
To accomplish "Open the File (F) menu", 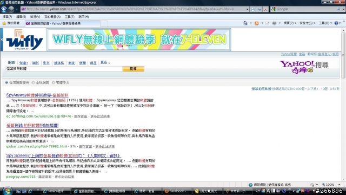I will pyautogui.click(x=7, y=17).
